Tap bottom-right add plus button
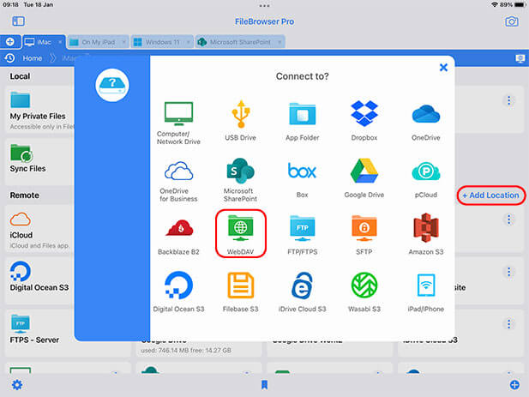The image size is (529, 397). point(514,385)
